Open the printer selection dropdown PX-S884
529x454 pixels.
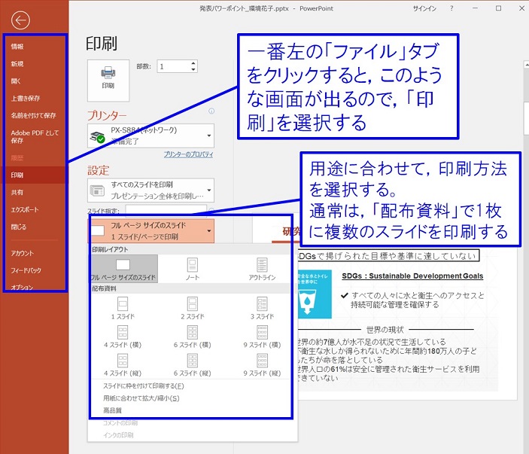tap(150, 136)
